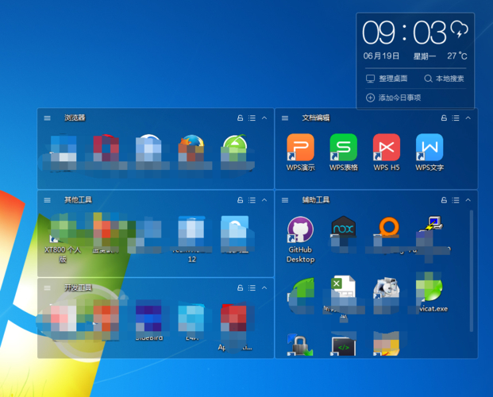Click the 辅助工具 panel scrollbar
The width and height of the screenshot is (493, 397).
(472, 271)
